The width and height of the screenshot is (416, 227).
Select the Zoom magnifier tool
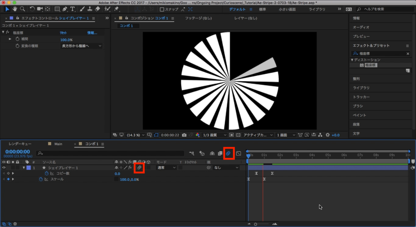pos(22,9)
